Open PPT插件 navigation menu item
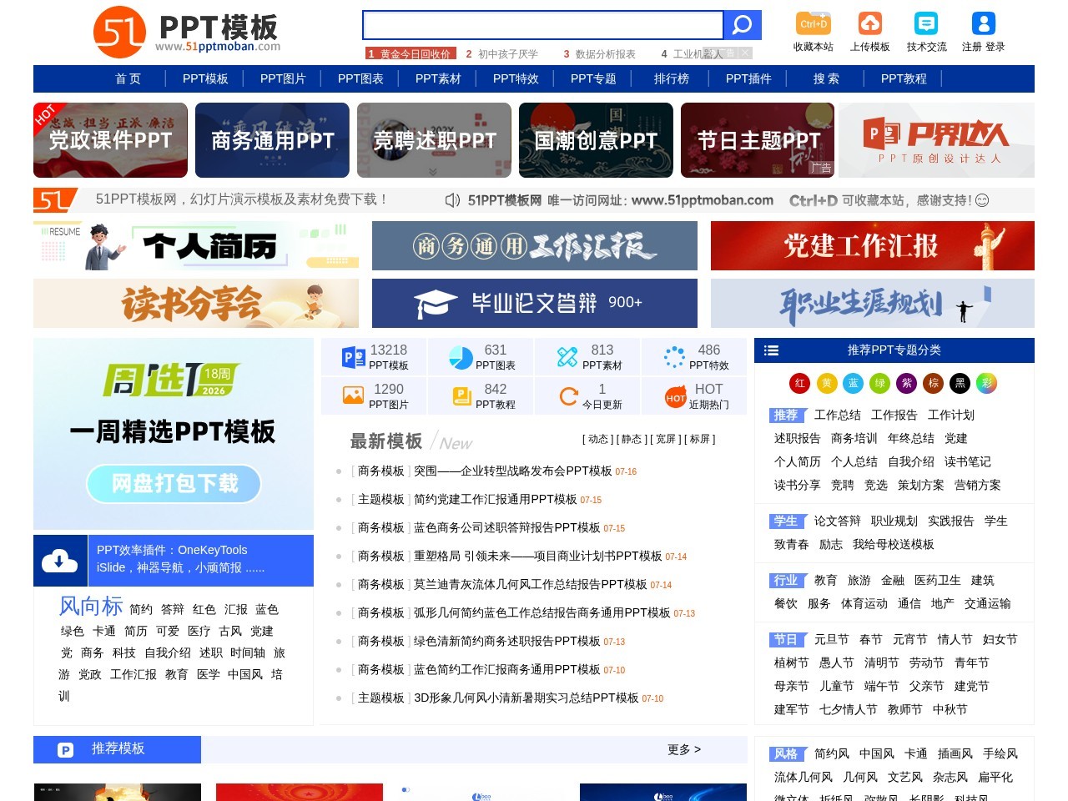The image size is (1068, 801). point(748,78)
